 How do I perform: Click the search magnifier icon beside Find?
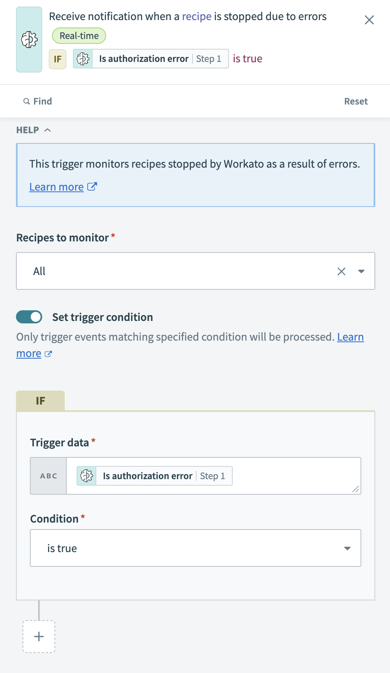click(27, 101)
